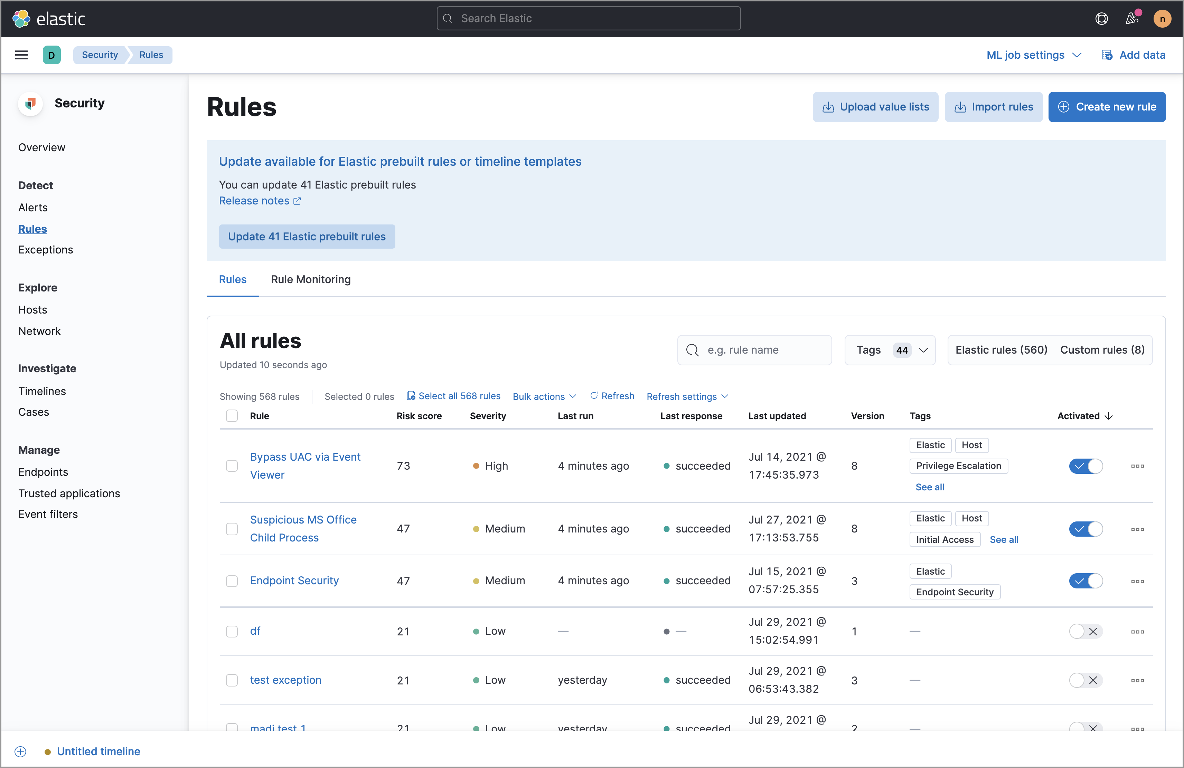Switch to the Rule Monitoring tab
The height and width of the screenshot is (768, 1184).
[310, 279]
